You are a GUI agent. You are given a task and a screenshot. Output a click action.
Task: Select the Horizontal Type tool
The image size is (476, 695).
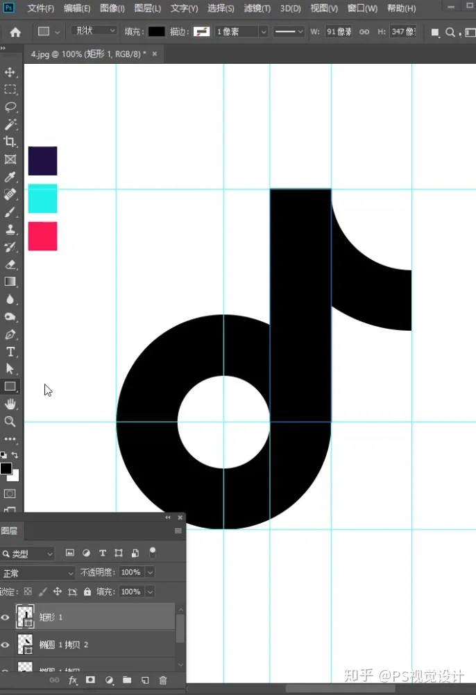point(10,352)
